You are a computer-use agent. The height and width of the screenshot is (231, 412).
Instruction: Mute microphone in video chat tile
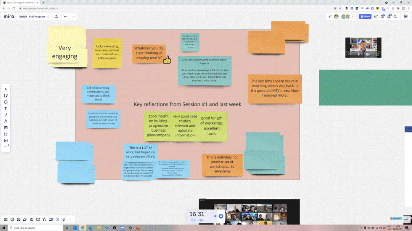(359, 54)
